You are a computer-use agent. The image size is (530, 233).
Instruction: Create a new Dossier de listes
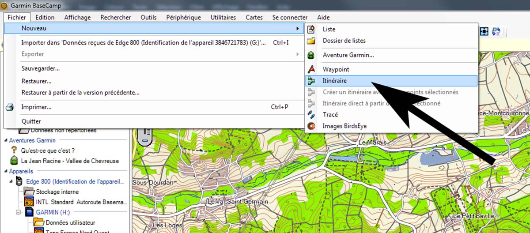tap(391, 41)
